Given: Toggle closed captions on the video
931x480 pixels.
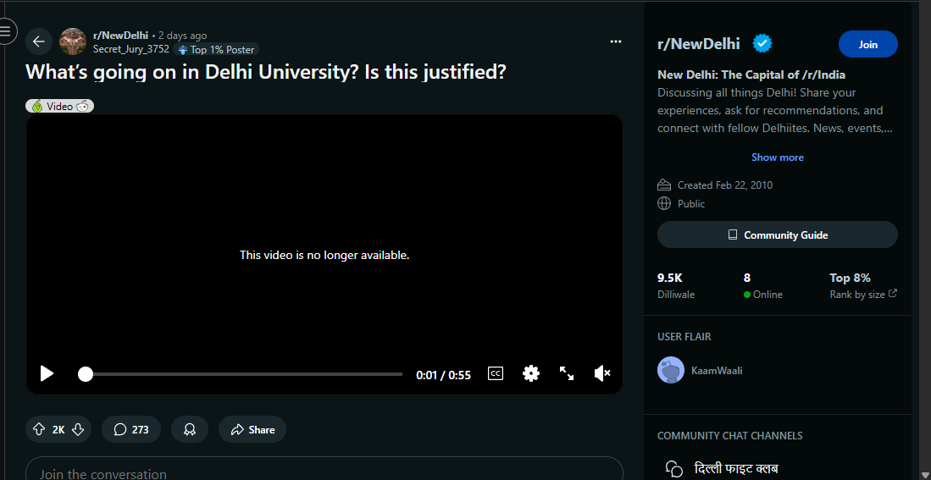Looking at the screenshot, I should [496, 374].
